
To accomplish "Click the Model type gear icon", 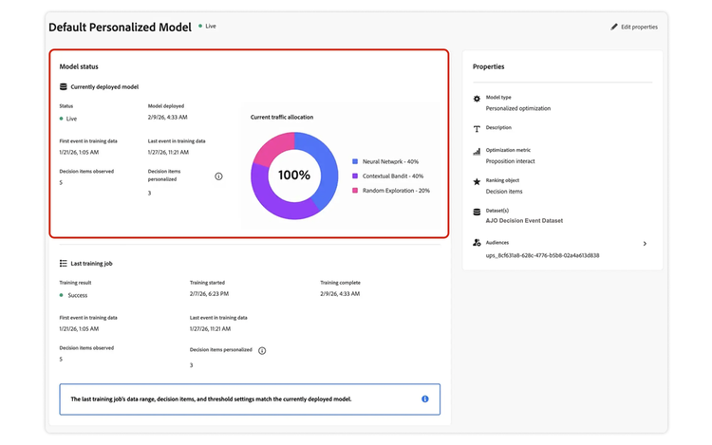I will (477, 99).
